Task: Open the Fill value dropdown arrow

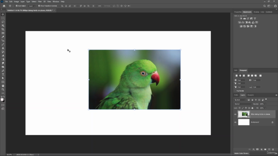Action: pyautogui.click(x=265, y=108)
